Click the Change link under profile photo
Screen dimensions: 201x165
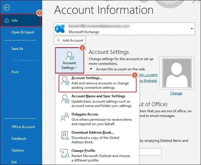[176, 93]
